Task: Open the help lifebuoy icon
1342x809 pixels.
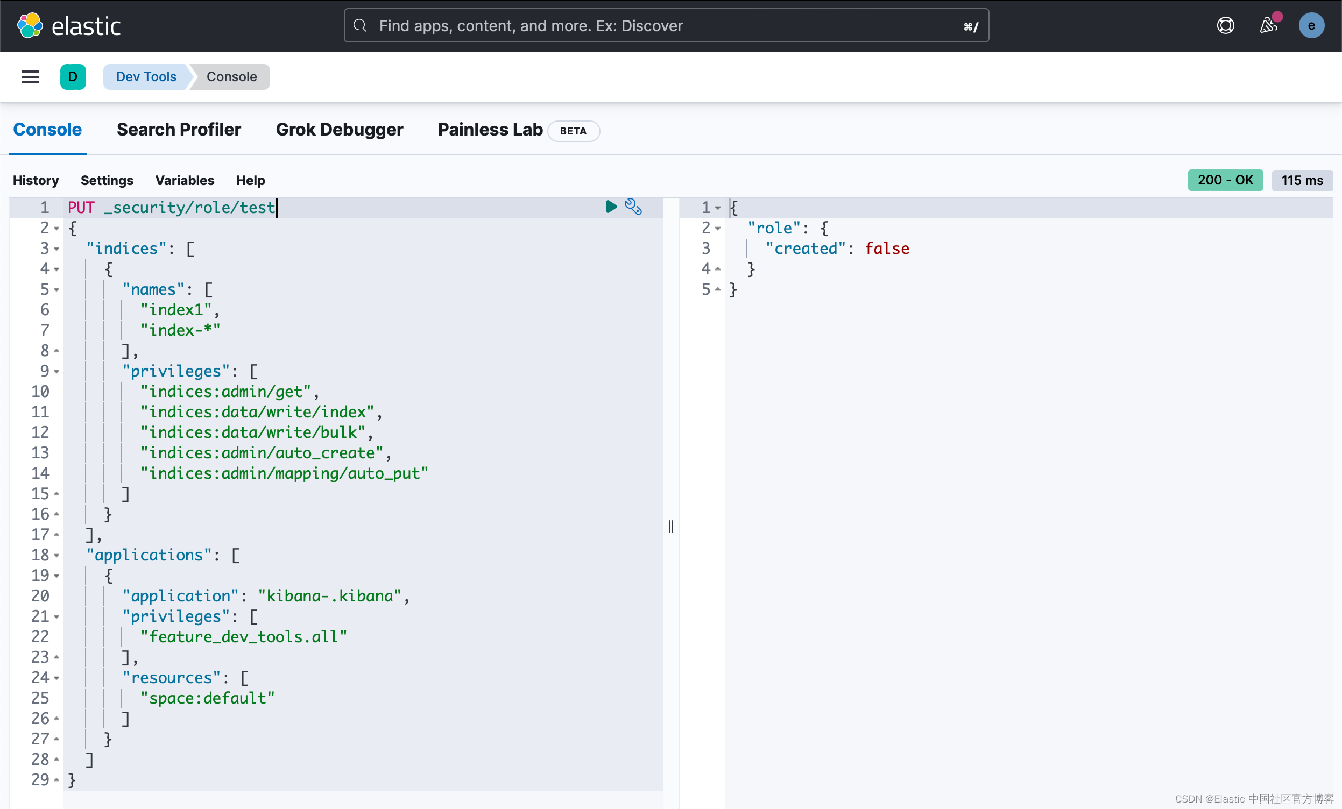Action: [1225, 26]
